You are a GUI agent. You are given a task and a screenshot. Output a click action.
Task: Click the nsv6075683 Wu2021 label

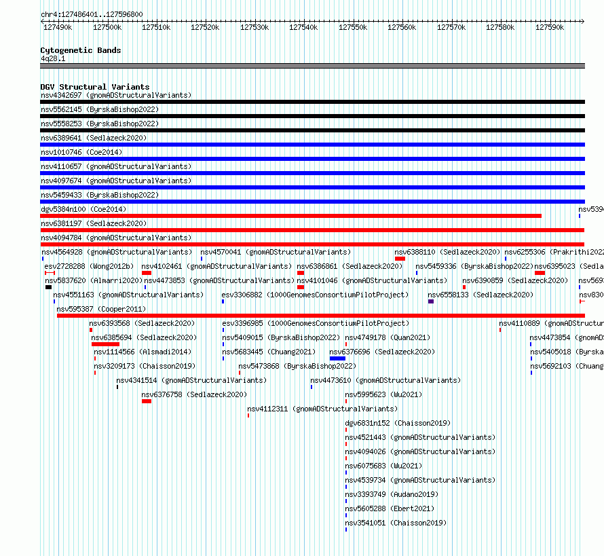pos(383,466)
